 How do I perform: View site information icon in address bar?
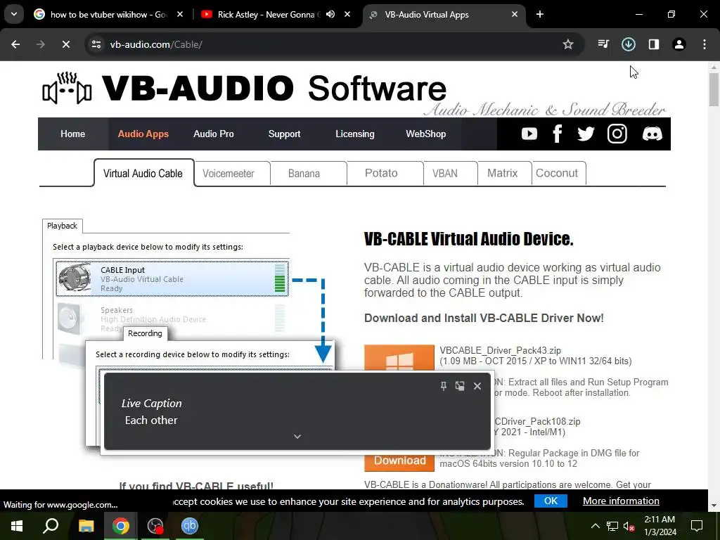click(96, 44)
